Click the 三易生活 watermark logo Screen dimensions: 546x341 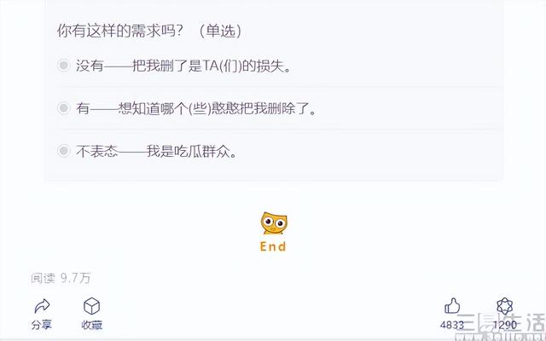coord(503,327)
